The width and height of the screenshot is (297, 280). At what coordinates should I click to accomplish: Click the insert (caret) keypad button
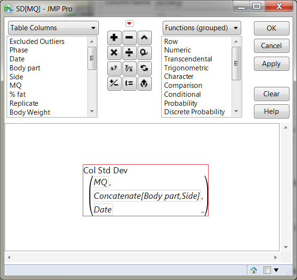pyautogui.click(x=144, y=38)
